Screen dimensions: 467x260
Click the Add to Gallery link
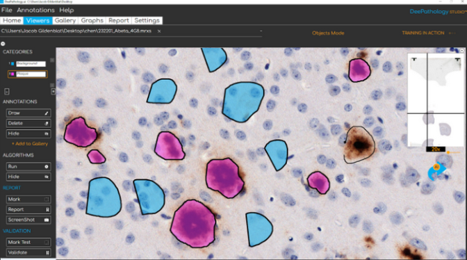(30, 144)
